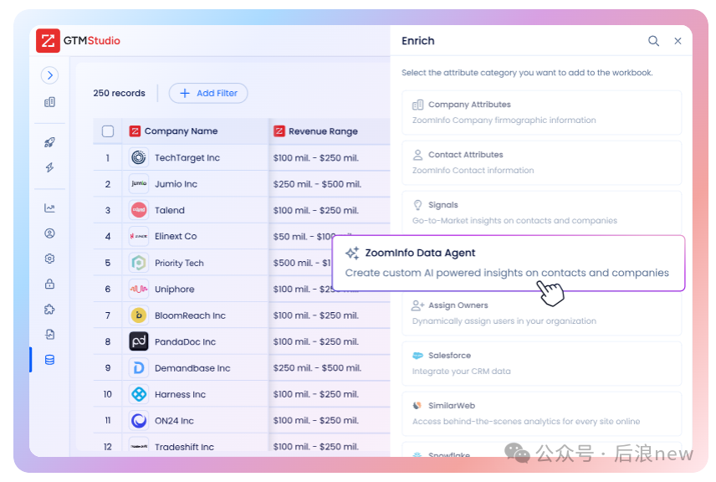Select the Assign Owners category
Image resolution: width=716 pixels, height=482 pixels.
[541, 314]
